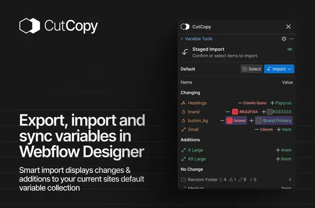This screenshot has height=208, width=315.
Task: Click the brand color droplet icon
Action: pyautogui.click(x=183, y=112)
